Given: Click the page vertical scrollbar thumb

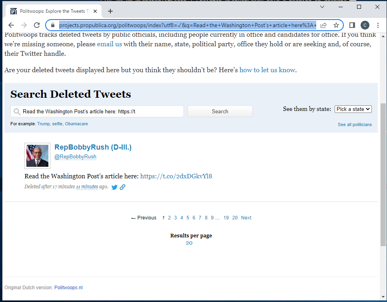Looking at the screenshot, I should tap(383, 174).
